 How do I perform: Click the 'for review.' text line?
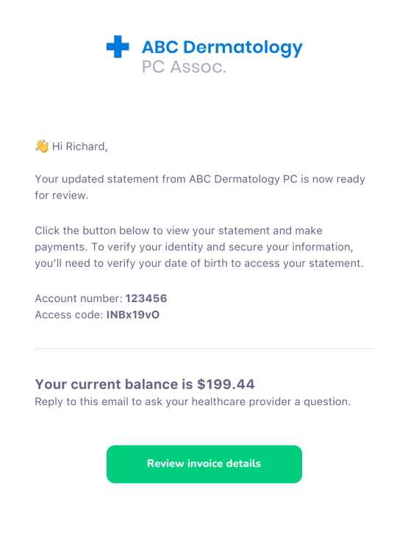click(62, 195)
